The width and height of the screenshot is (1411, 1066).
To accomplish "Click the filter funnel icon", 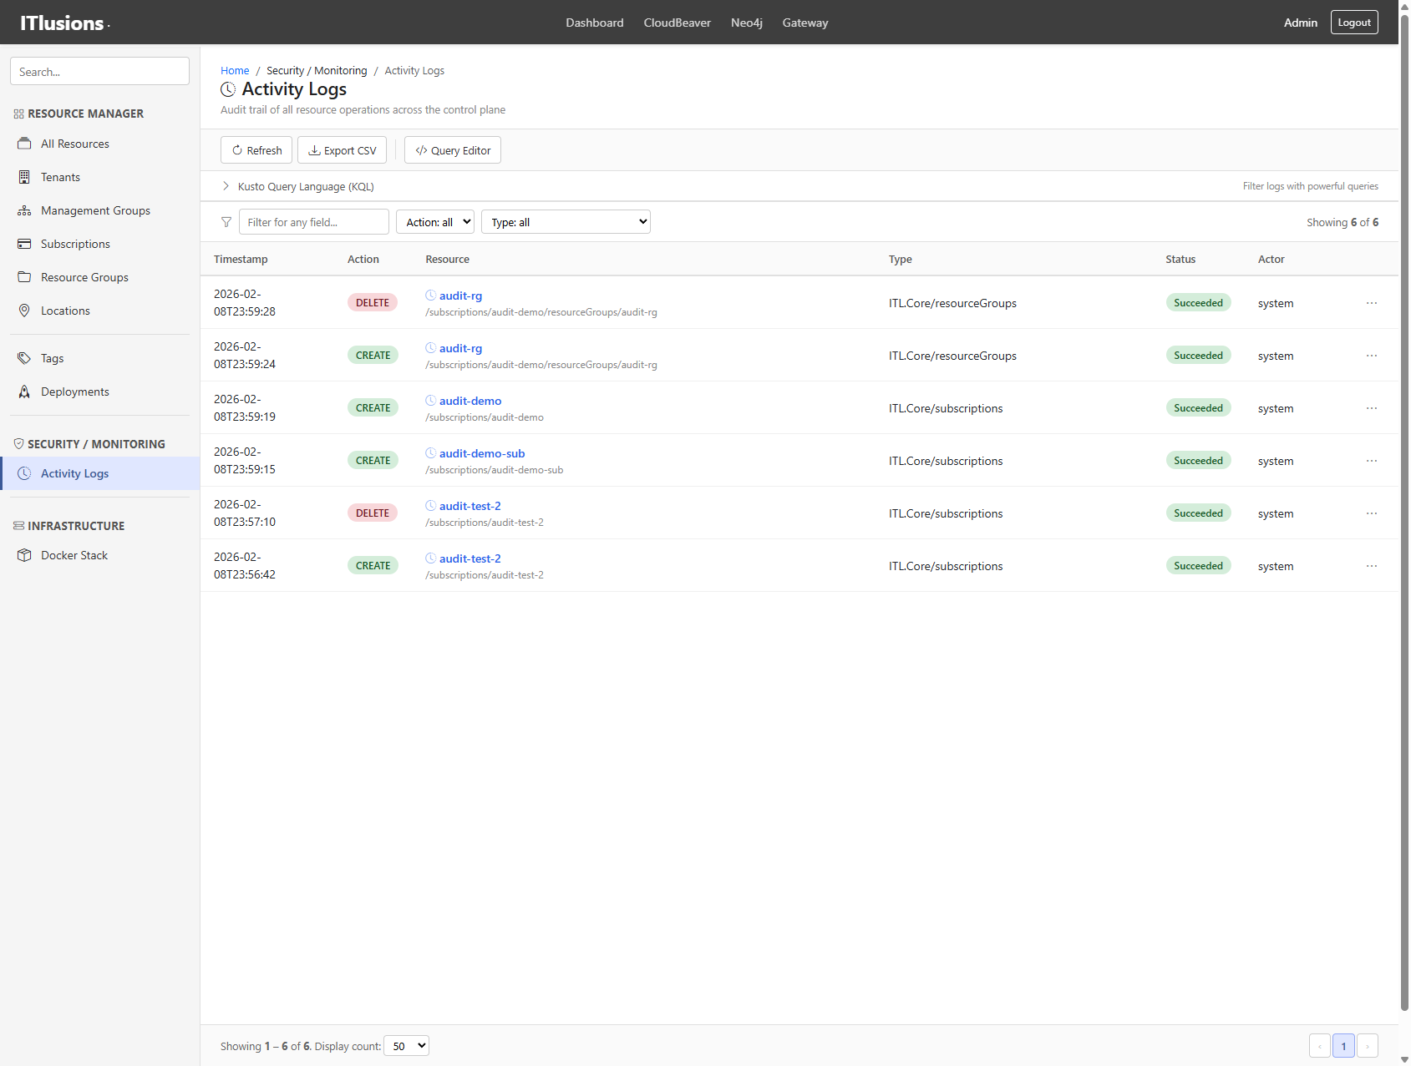I will point(226,221).
